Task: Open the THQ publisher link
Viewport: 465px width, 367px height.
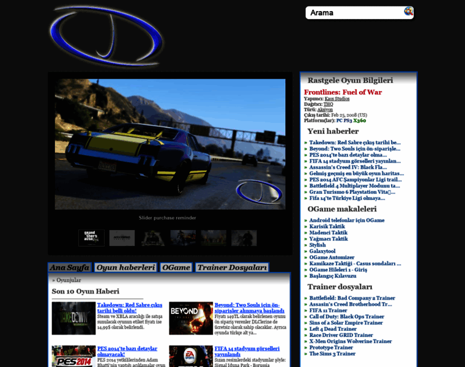Action: pyautogui.click(x=329, y=104)
